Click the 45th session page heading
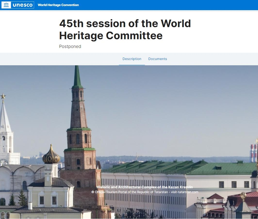This screenshot has height=219, width=258. pos(125,29)
